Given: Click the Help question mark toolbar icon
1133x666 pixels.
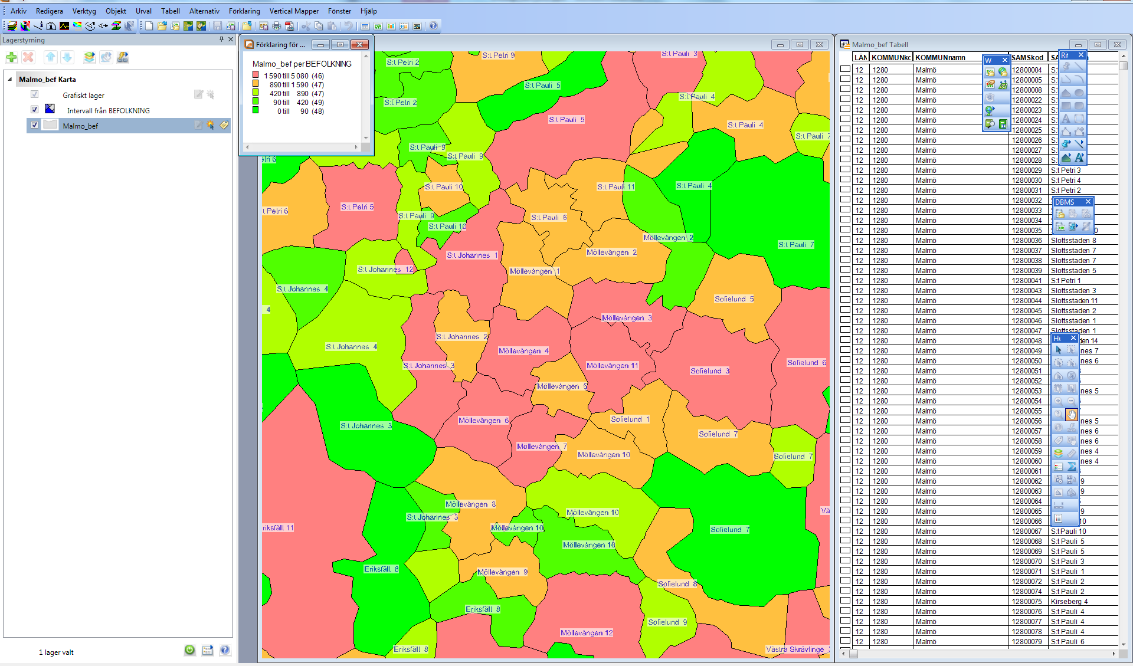Looking at the screenshot, I should (x=434, y=26).
